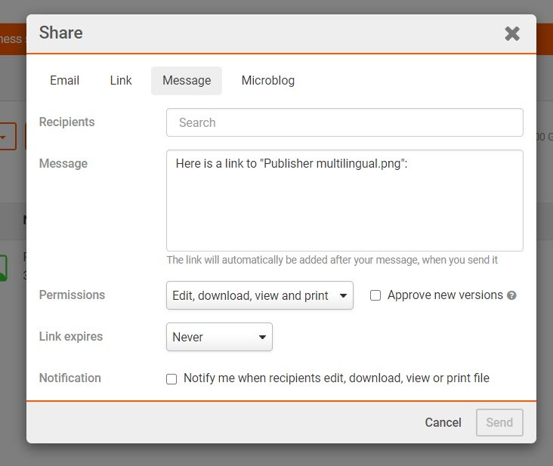Expand the Link expires dropdown
This screenshot has width=553, height=466.
(219, 338)
